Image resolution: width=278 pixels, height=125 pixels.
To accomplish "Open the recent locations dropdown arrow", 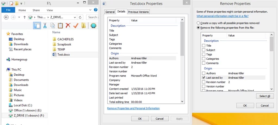I will (19, 17).
